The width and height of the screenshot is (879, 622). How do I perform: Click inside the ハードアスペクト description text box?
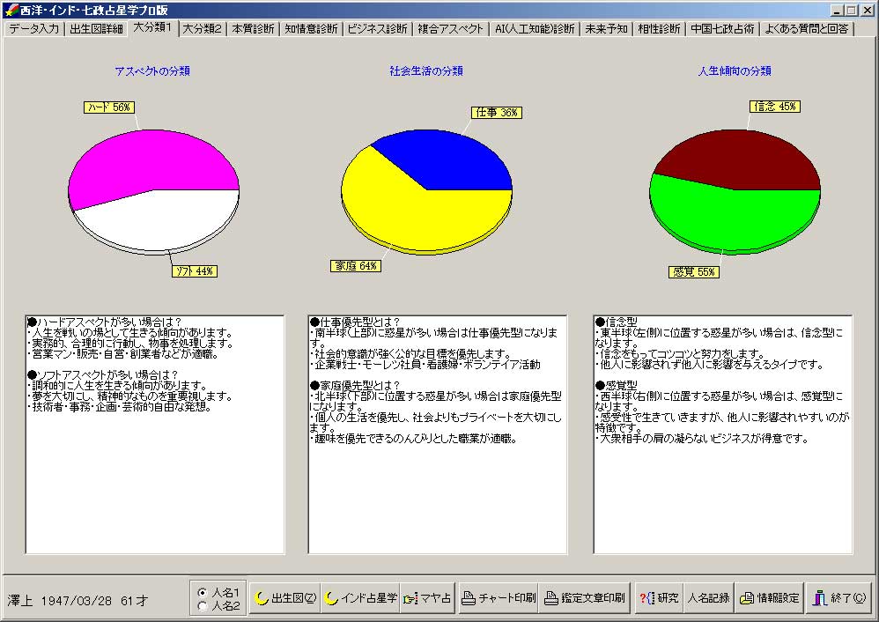click(155, 434)
